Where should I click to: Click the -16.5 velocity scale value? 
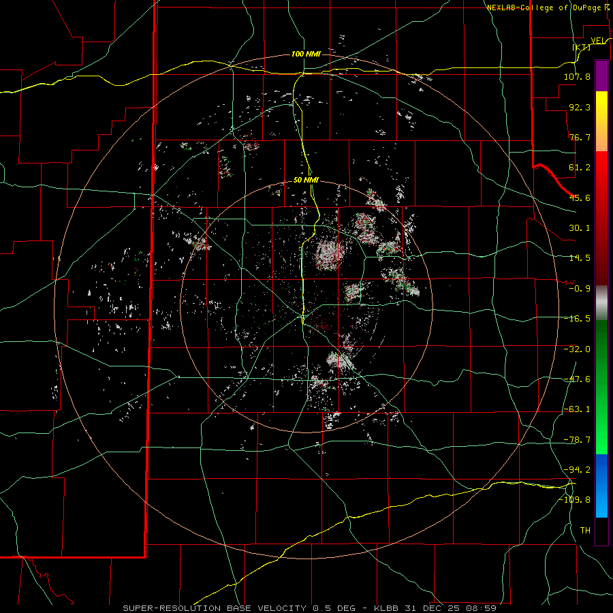click(577, 319)
